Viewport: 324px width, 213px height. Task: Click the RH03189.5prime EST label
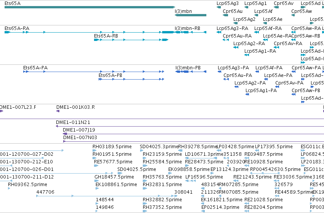[112, 147]
